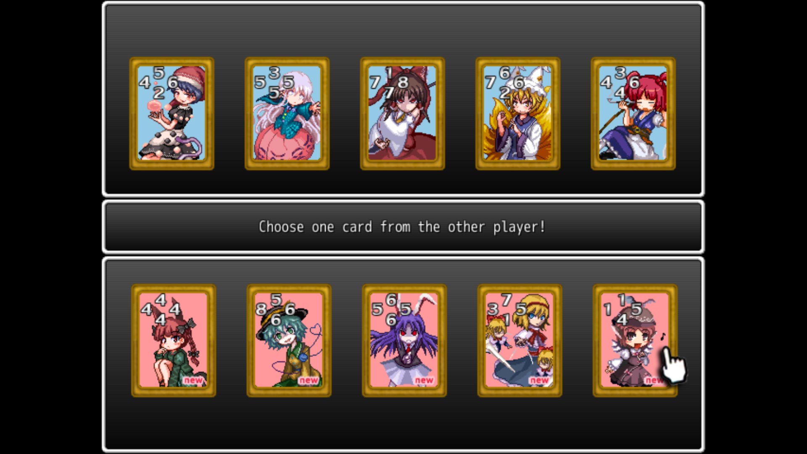Image resolution: width=807 pixels, height=454 pixels.
Task: Click the top 7 on Alice card
Action: (x=506, y=300)
